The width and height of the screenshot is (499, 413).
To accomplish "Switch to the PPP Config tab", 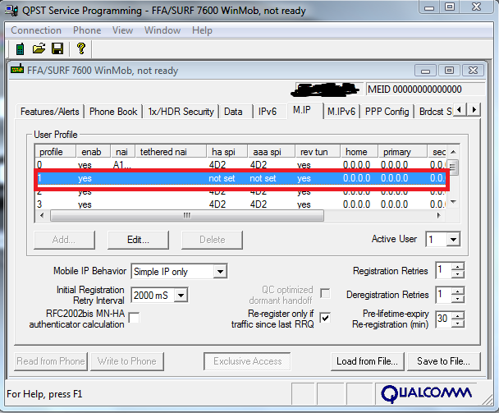I will pyautogui.click(x=387, y=112).
